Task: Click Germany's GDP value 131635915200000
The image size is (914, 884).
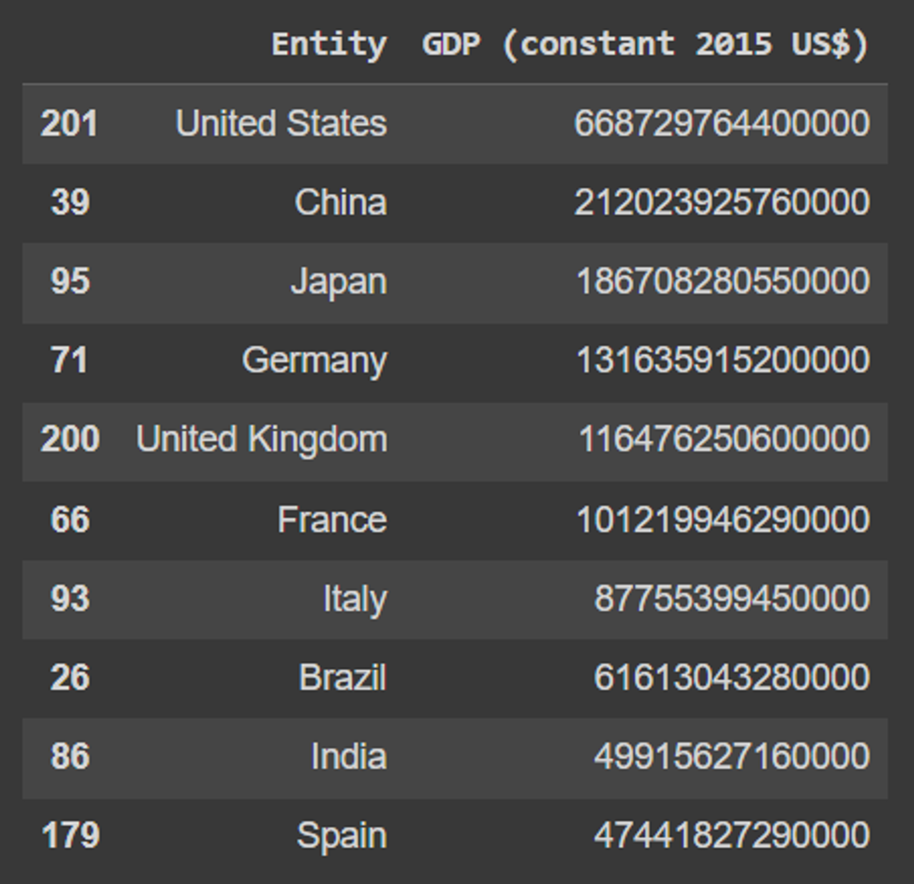Action: coord(723,361)
